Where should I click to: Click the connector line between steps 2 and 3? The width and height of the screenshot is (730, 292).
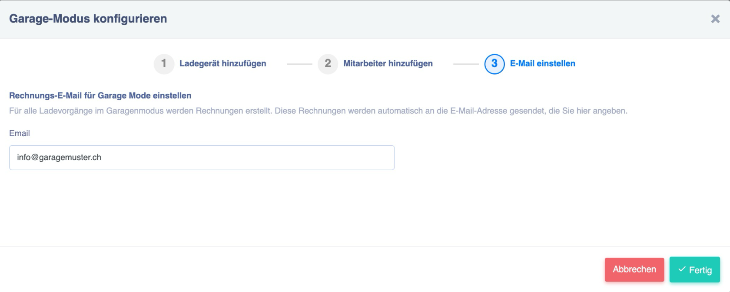point(466,64)
